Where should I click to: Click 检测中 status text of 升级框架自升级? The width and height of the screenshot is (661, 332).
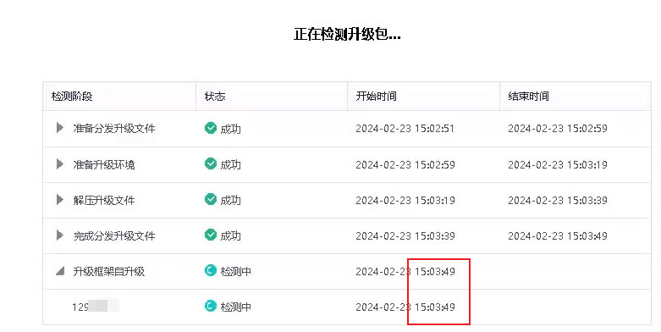pos(235,271)
